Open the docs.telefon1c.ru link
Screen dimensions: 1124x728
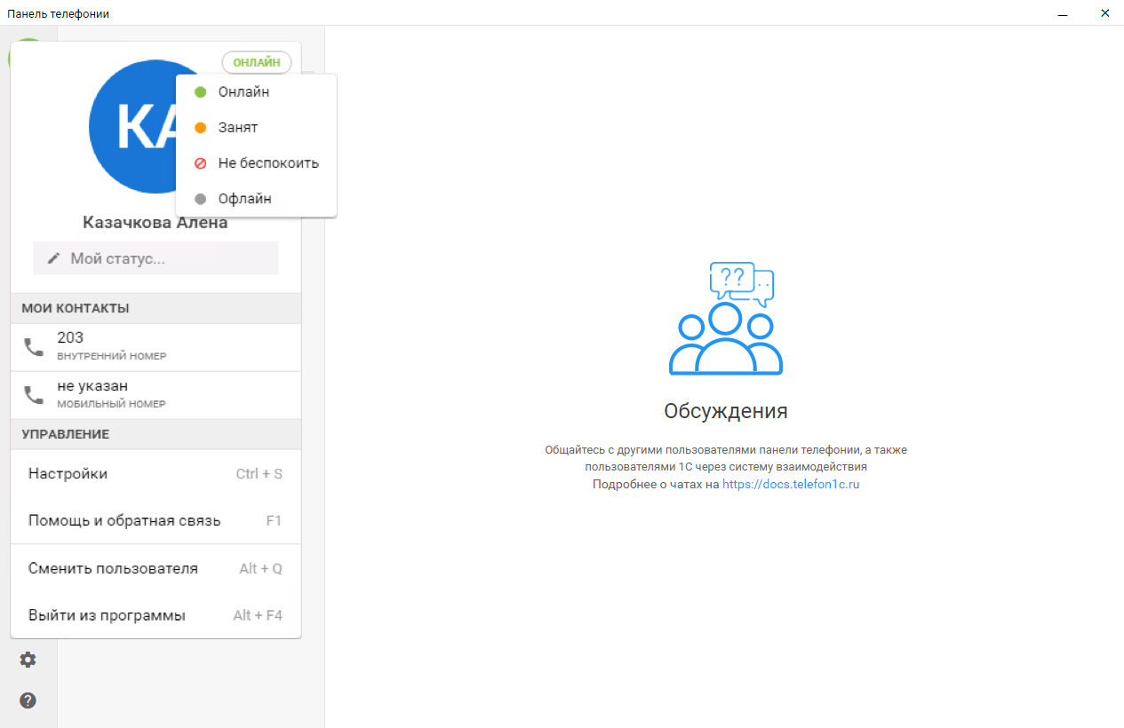click(x=791, y=485)
